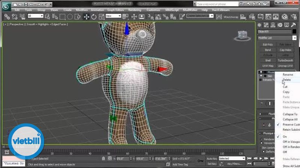Click the Edit Named Selection Sets icon
300x168 pixels.
[182, 16]
